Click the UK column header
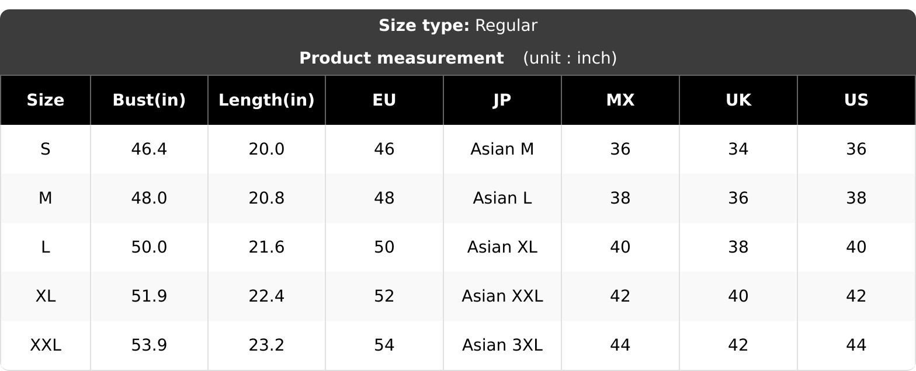The image size is (916, 371). [738, 100]
